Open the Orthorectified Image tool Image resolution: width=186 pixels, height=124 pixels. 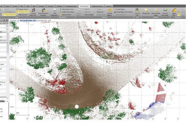tap(156, 12)
